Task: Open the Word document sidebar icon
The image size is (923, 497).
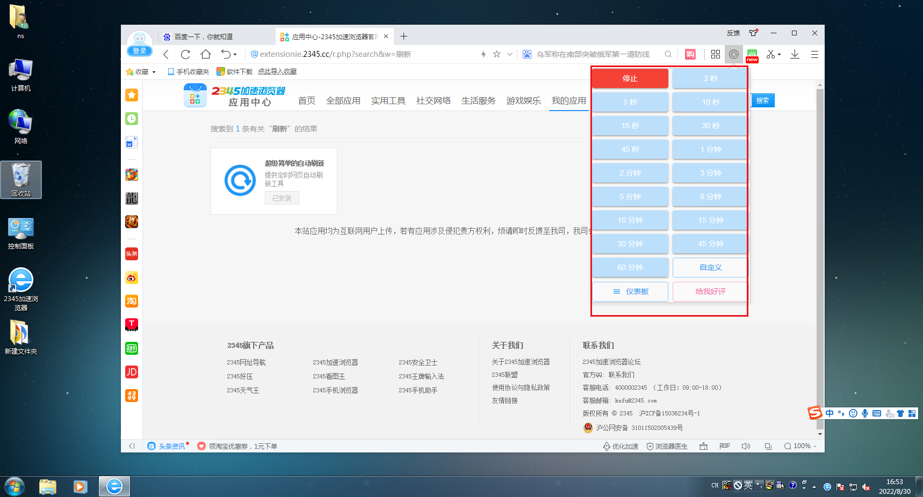Action: click(132, 142)
